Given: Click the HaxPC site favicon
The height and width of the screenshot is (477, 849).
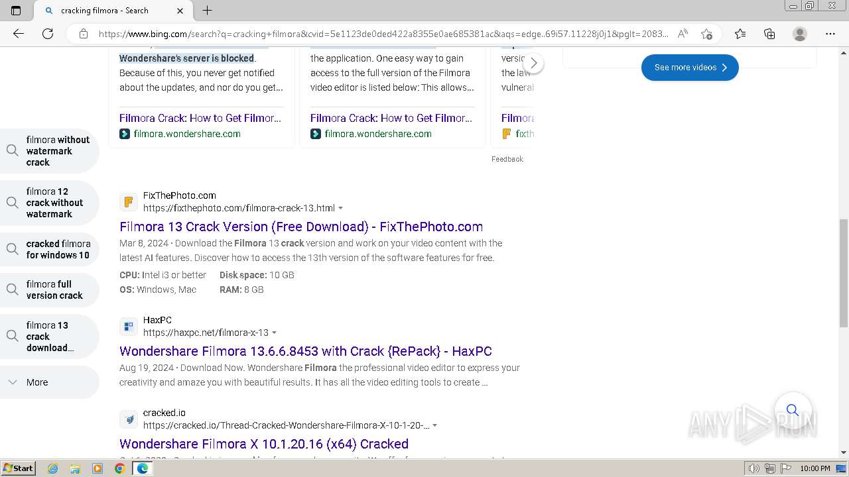Looking at the screenshot, I should point(129,327).
